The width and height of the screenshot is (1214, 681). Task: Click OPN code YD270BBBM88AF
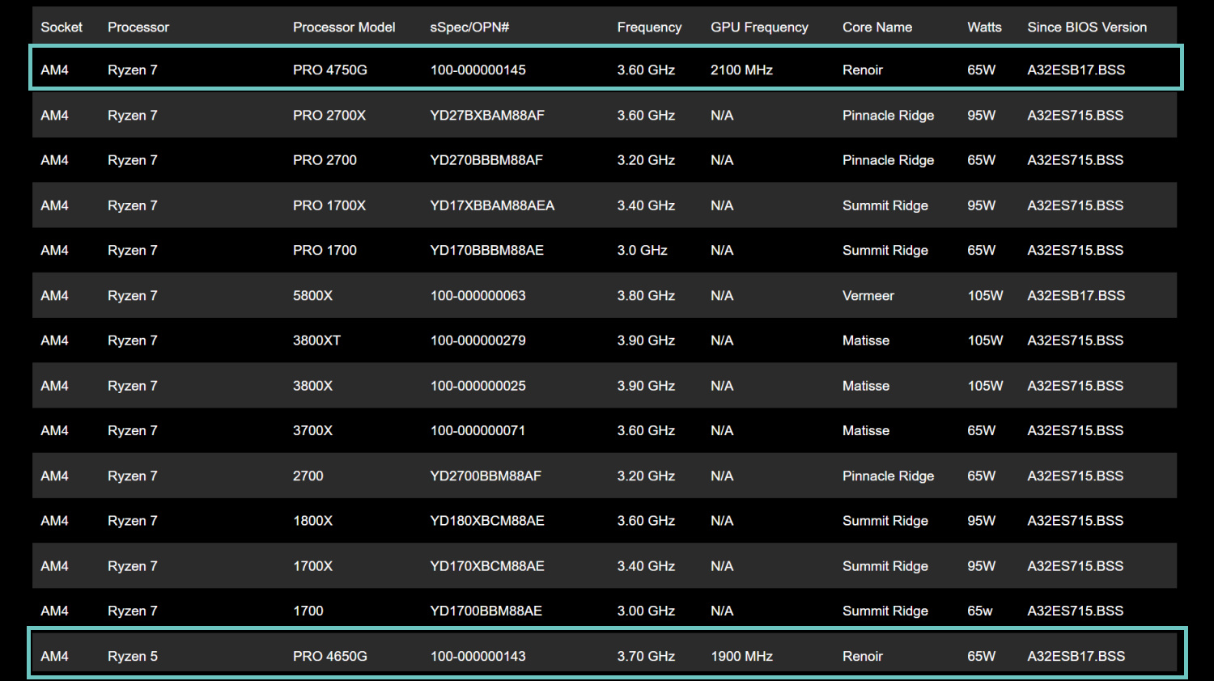pos(486,160)
